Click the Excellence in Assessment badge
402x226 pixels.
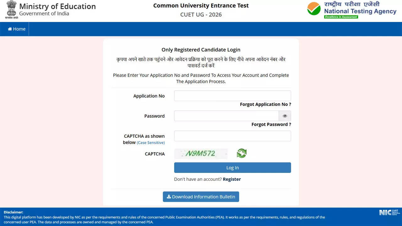(x=341, y=17)
